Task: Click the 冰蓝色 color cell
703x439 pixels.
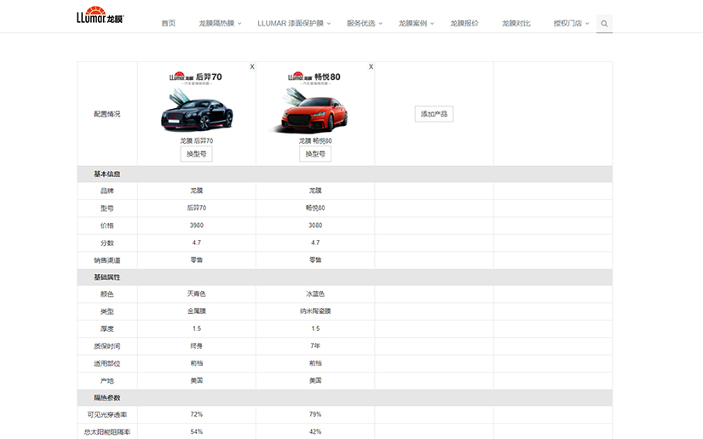Action: tap(315, 294)
